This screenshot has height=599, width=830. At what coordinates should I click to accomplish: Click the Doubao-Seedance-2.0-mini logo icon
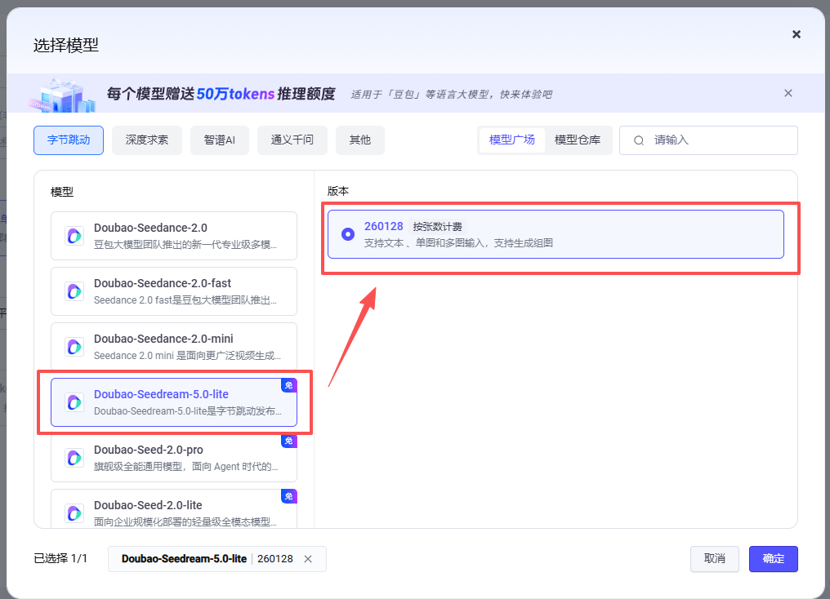coord(74,347)
